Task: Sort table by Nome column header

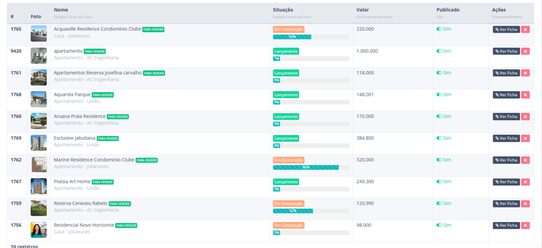Action: pos(61,10)
